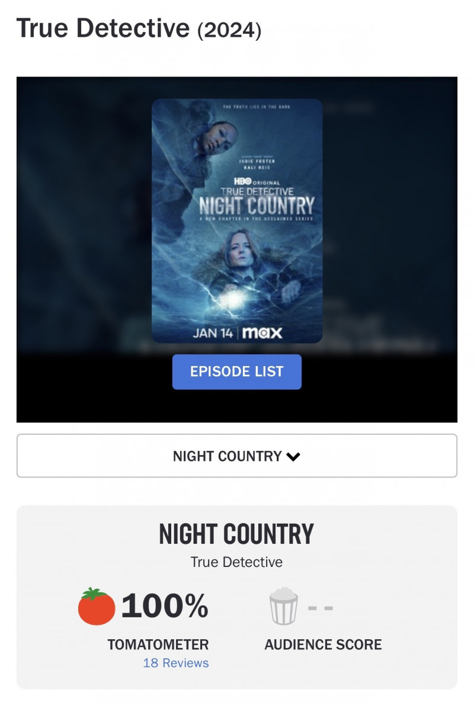This screenshot has height=705, width=474.
Task: Click the Tomatometer label
Action: (x=158, y=645)
